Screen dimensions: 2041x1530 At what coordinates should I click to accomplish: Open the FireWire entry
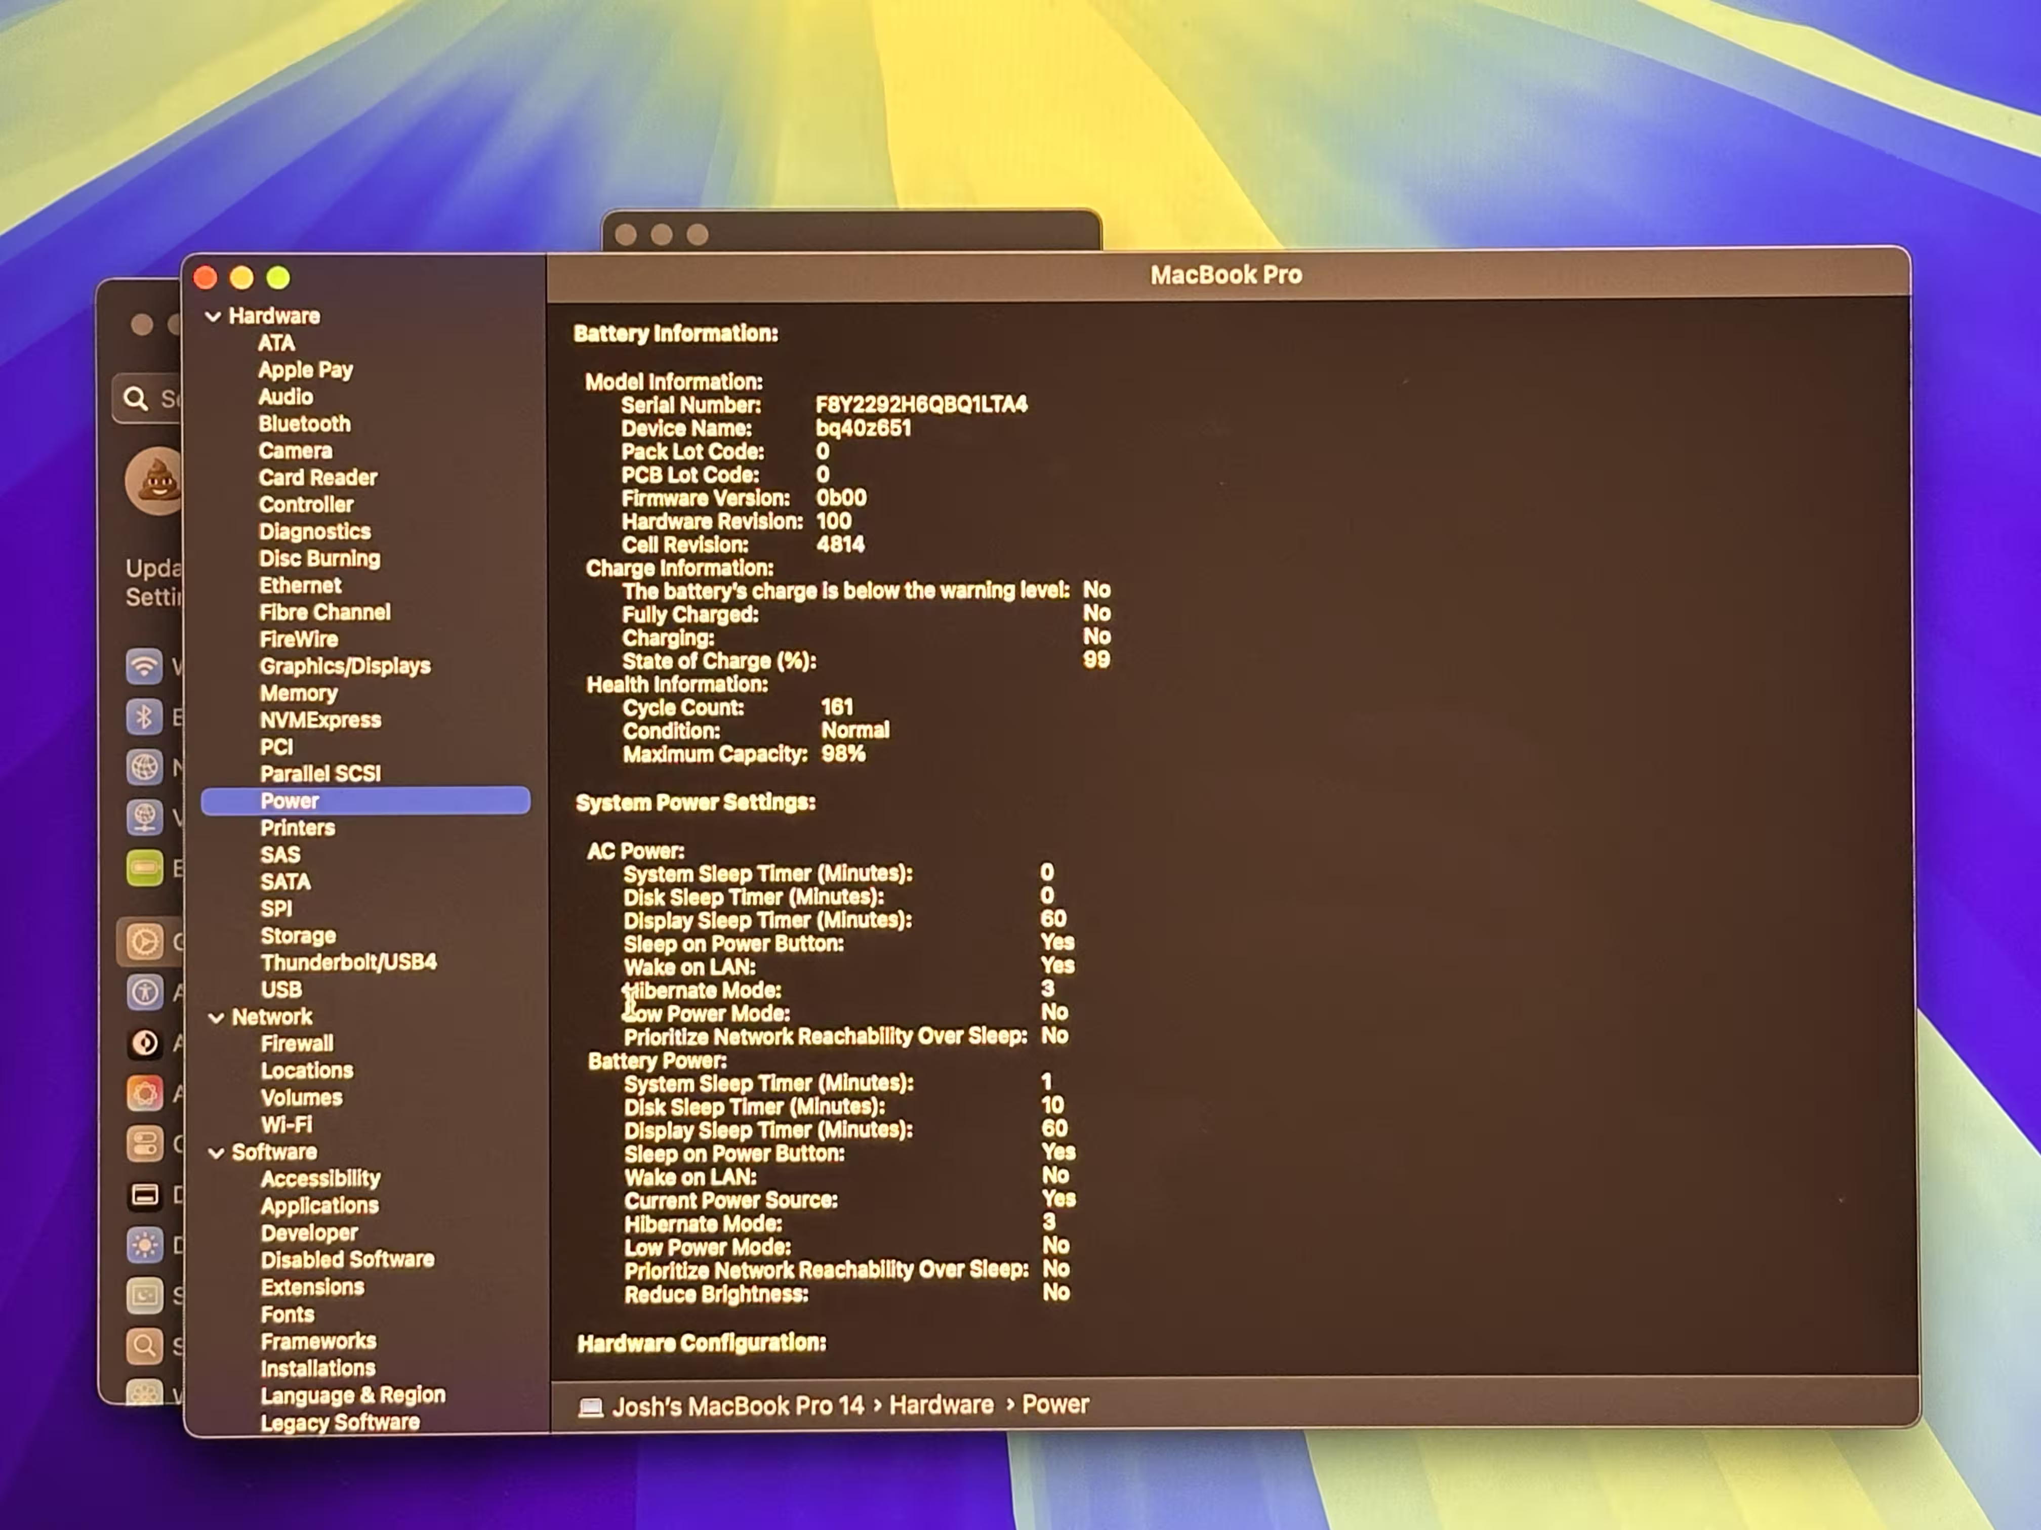(x=299, y=639)
